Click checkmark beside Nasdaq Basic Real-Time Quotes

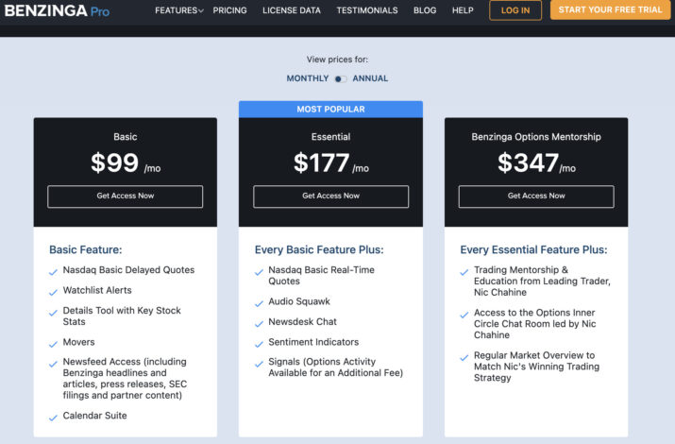[259, 272]
